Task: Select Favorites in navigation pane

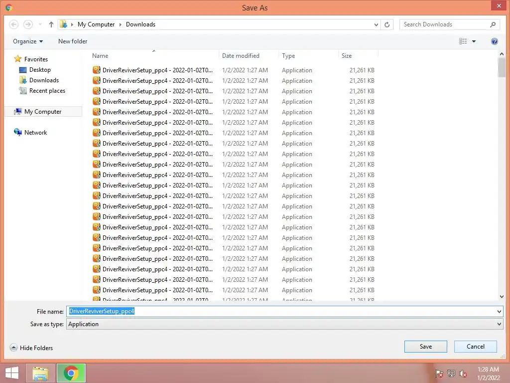Action: (x=36, y=59)
